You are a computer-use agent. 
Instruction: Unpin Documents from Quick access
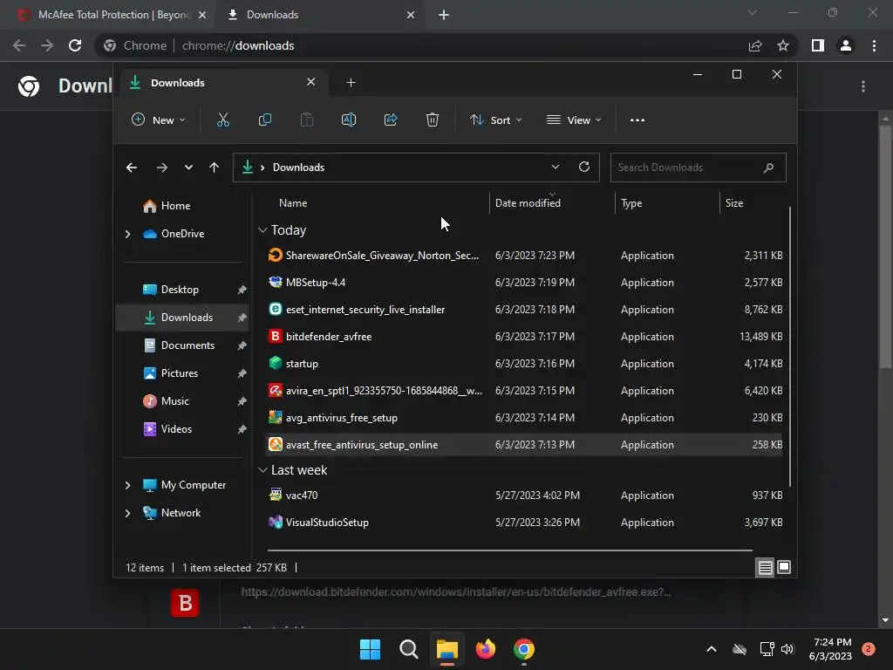242,345
